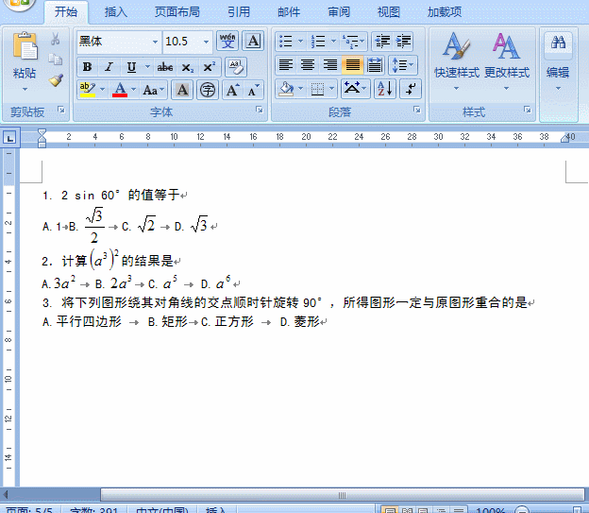589x513 pixels.
Task: Open numbering list style dropdown
Action: (333, 41)
